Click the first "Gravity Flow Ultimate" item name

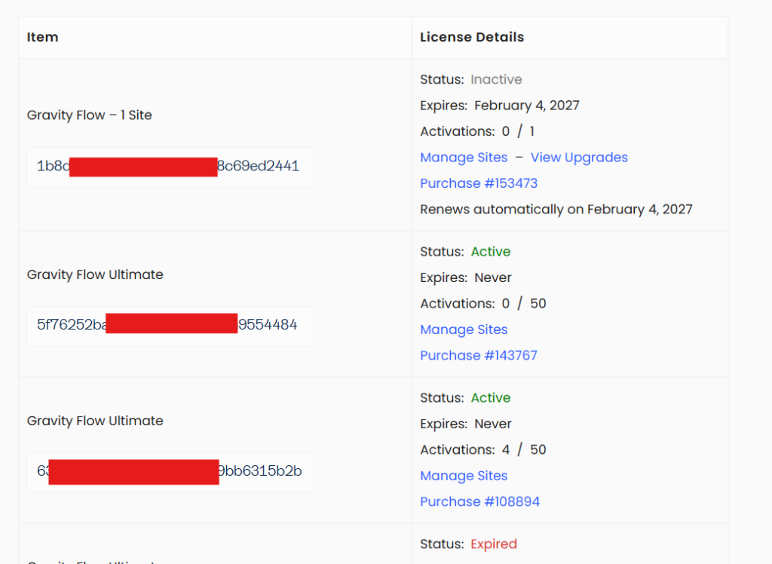[95, 274]
